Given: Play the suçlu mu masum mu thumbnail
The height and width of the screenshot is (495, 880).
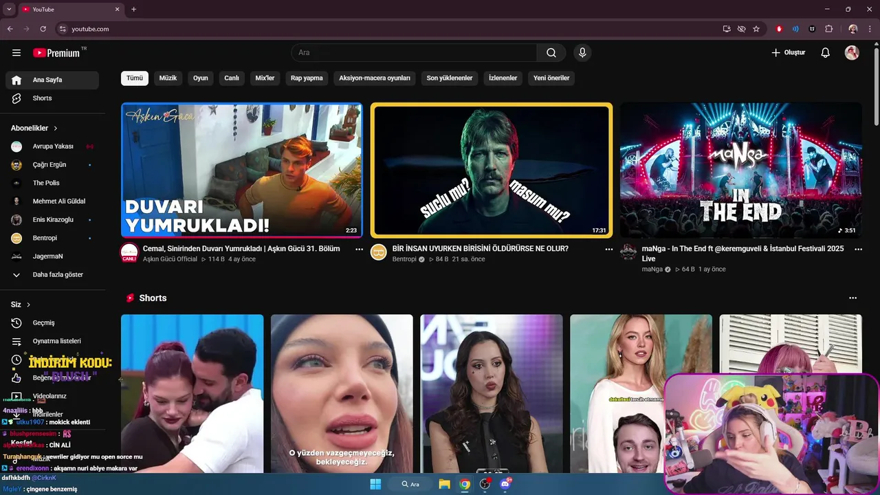Looking at the screenshot, I should (491, 170).
